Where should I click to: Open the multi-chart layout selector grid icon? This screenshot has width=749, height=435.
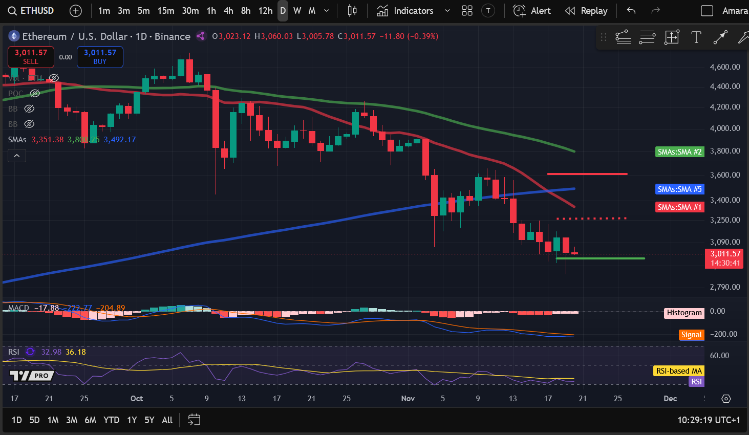pyautogui.click(x=466, y=10)
